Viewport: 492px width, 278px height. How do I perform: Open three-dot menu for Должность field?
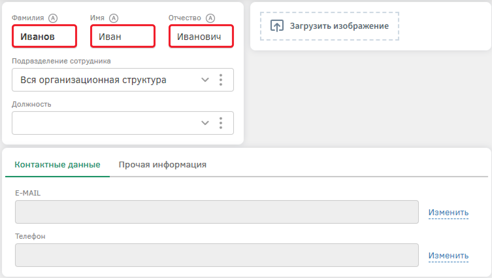[x=221, y=123]
